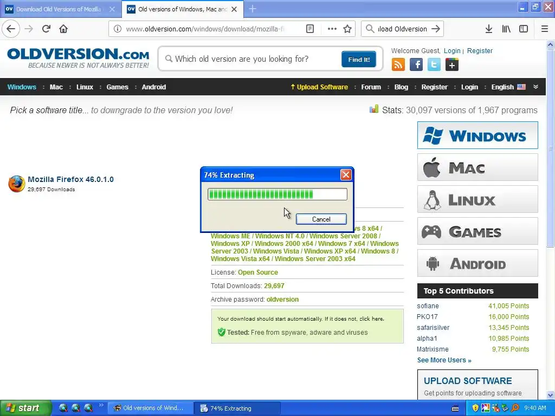This screenshot has height=416, width=555.
Task: Open the Facebook icon in header
Action: [x=416, y=65]
